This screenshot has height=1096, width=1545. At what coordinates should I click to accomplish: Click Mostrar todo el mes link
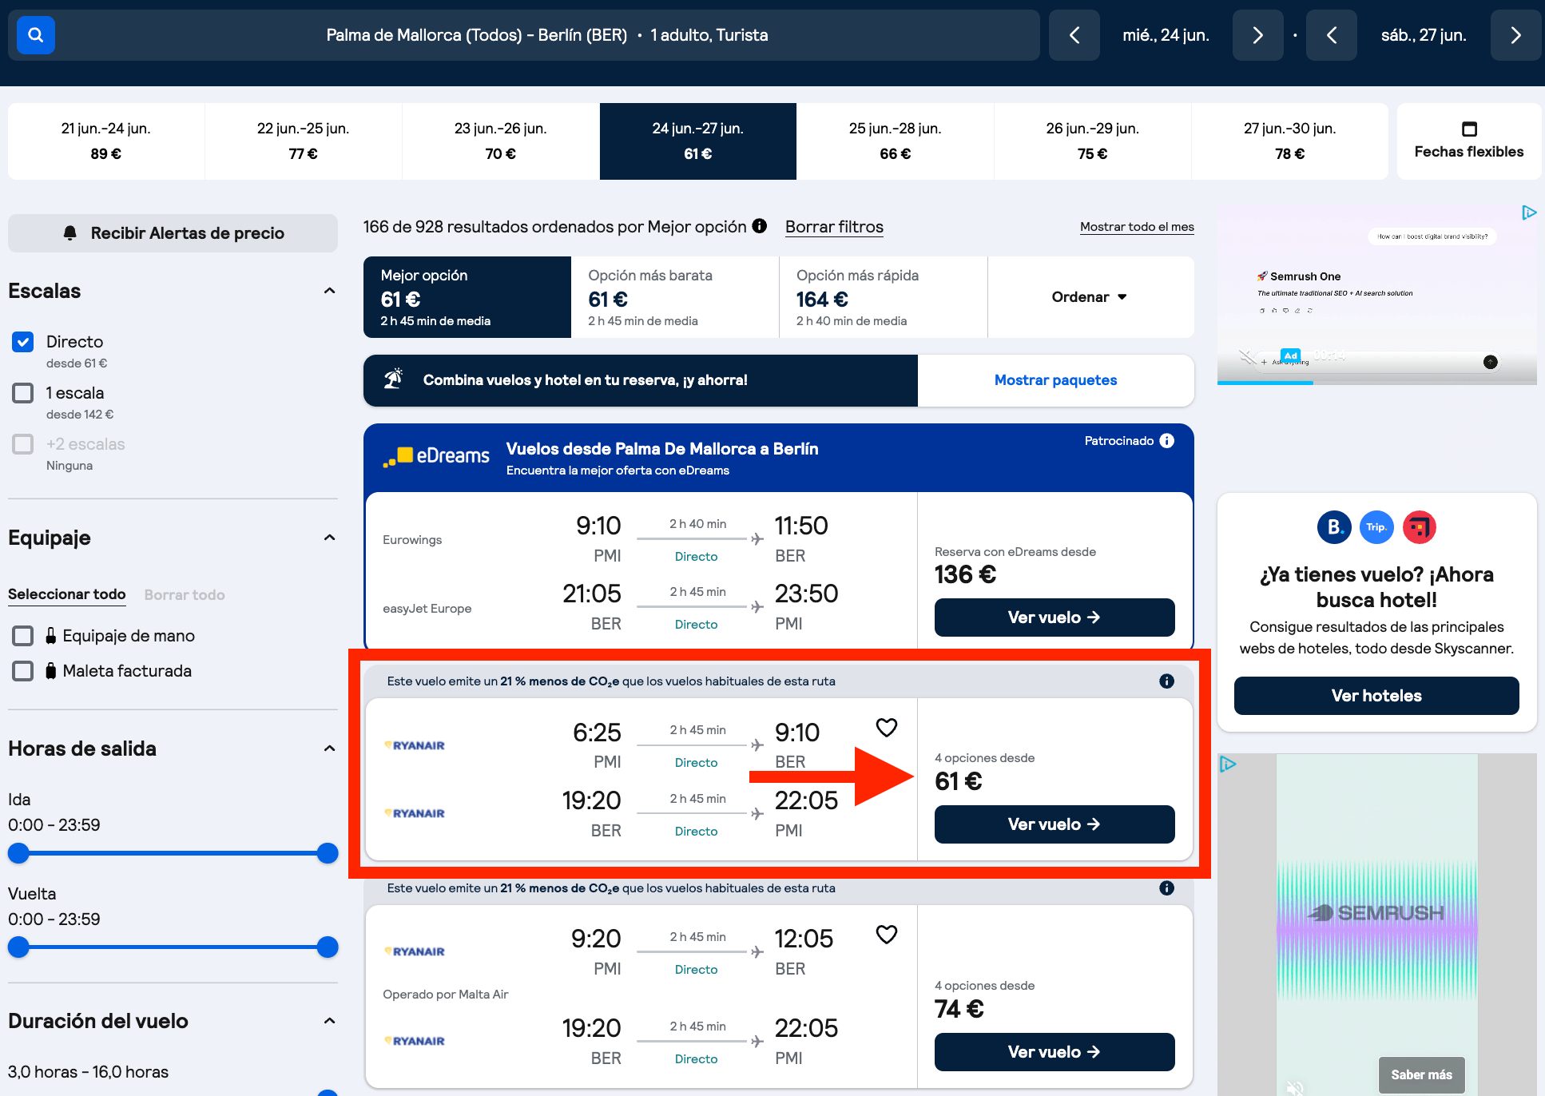click(x=1137, y=227)
